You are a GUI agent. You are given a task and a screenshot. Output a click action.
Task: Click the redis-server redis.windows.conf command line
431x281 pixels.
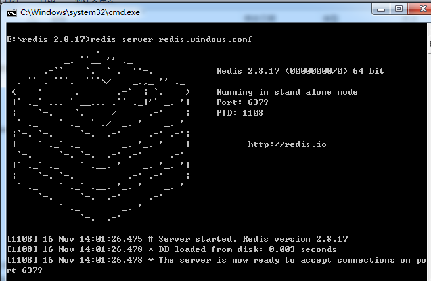coord(129,39)
